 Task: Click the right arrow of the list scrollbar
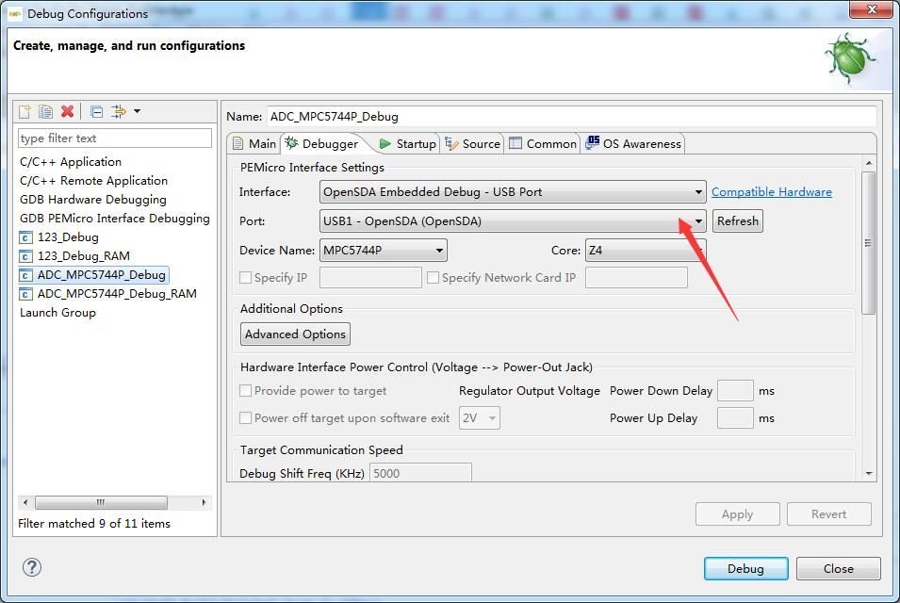[x=204, y=502]
